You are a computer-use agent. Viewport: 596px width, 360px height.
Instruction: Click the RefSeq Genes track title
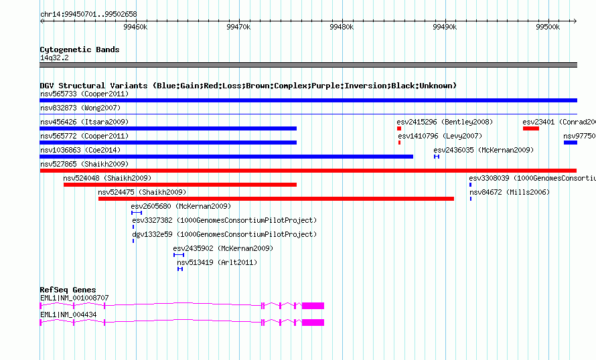click(x=68, y=290)
